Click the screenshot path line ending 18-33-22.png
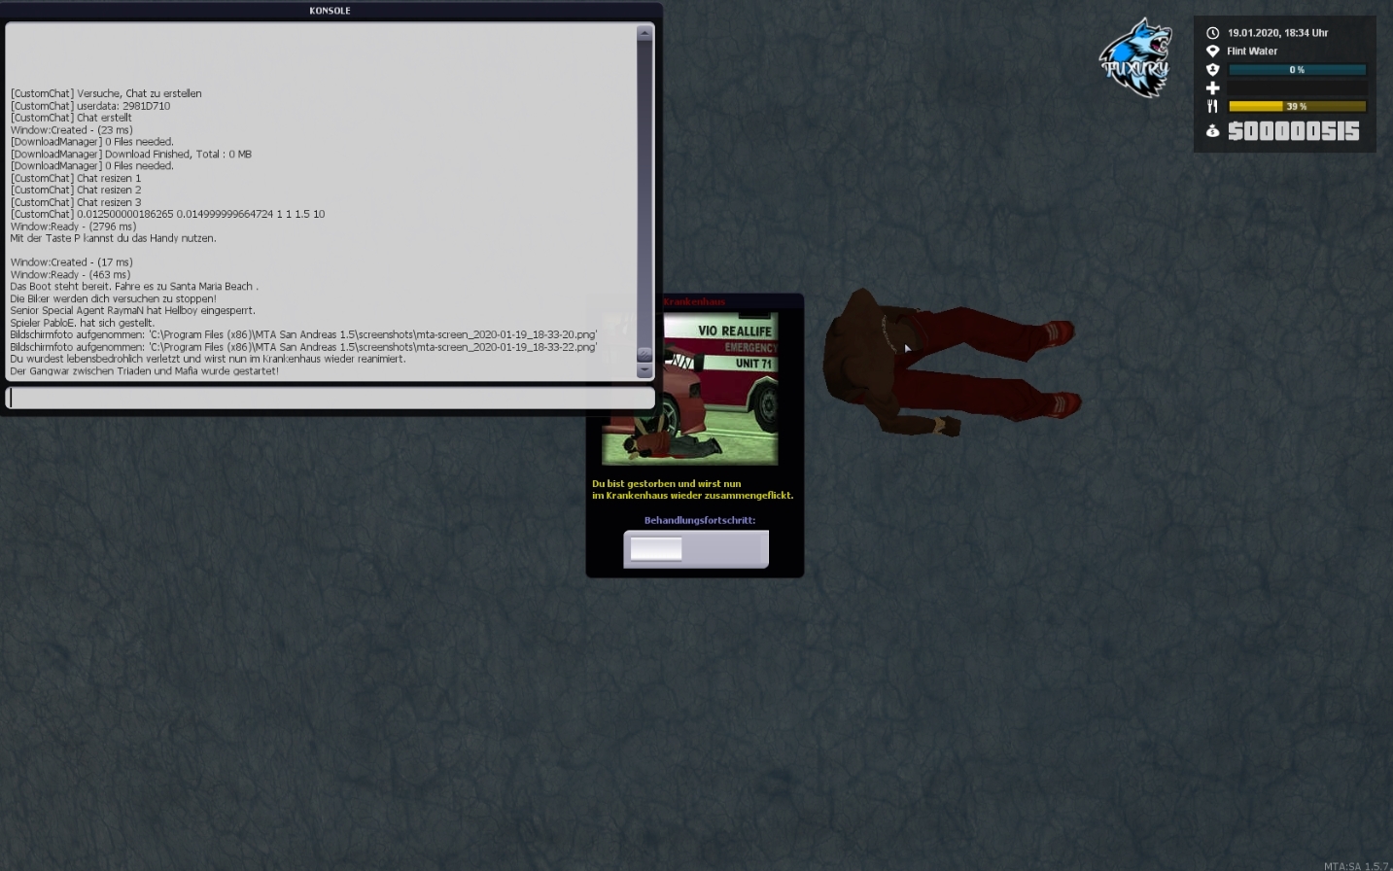 [x=303, y=347]
